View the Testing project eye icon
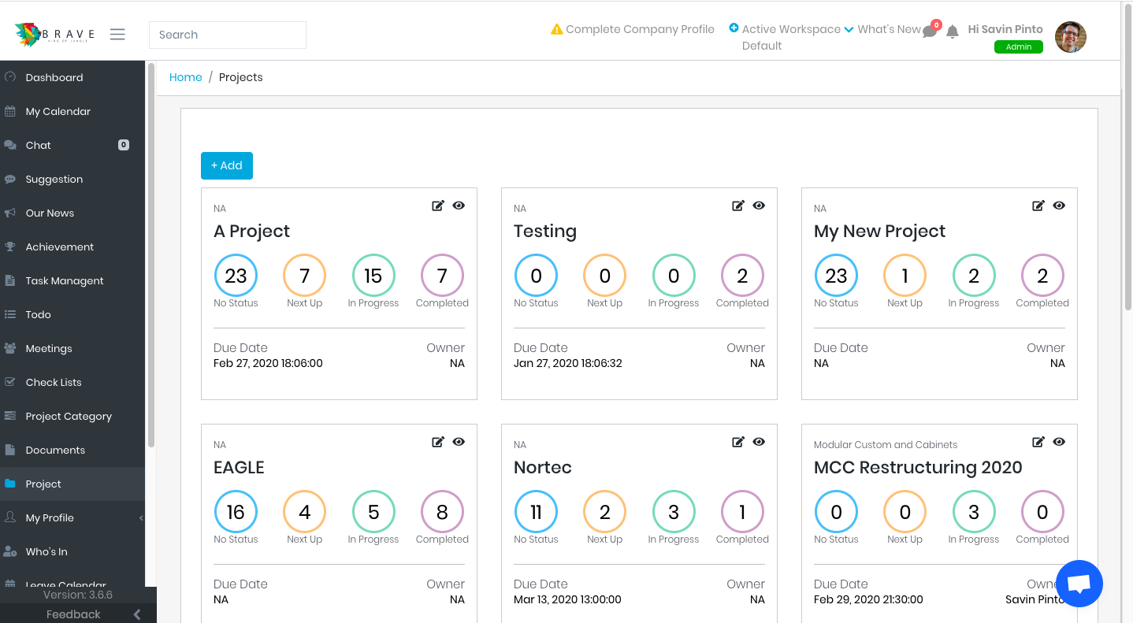This screenshot has height=623, width=1133. [759, 206]
